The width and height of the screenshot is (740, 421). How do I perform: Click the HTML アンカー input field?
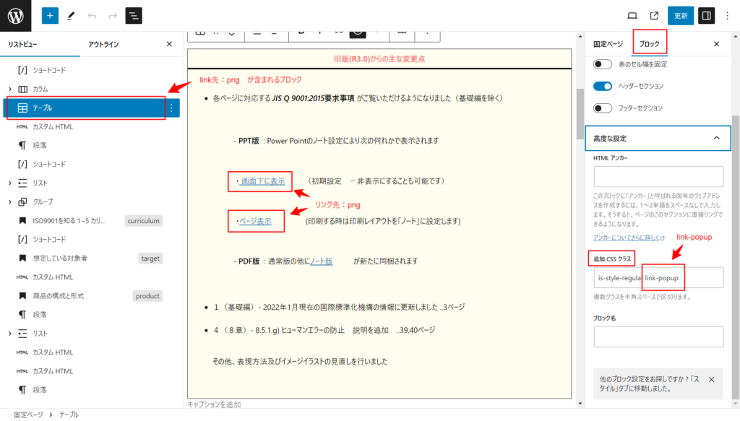(658, 176)
